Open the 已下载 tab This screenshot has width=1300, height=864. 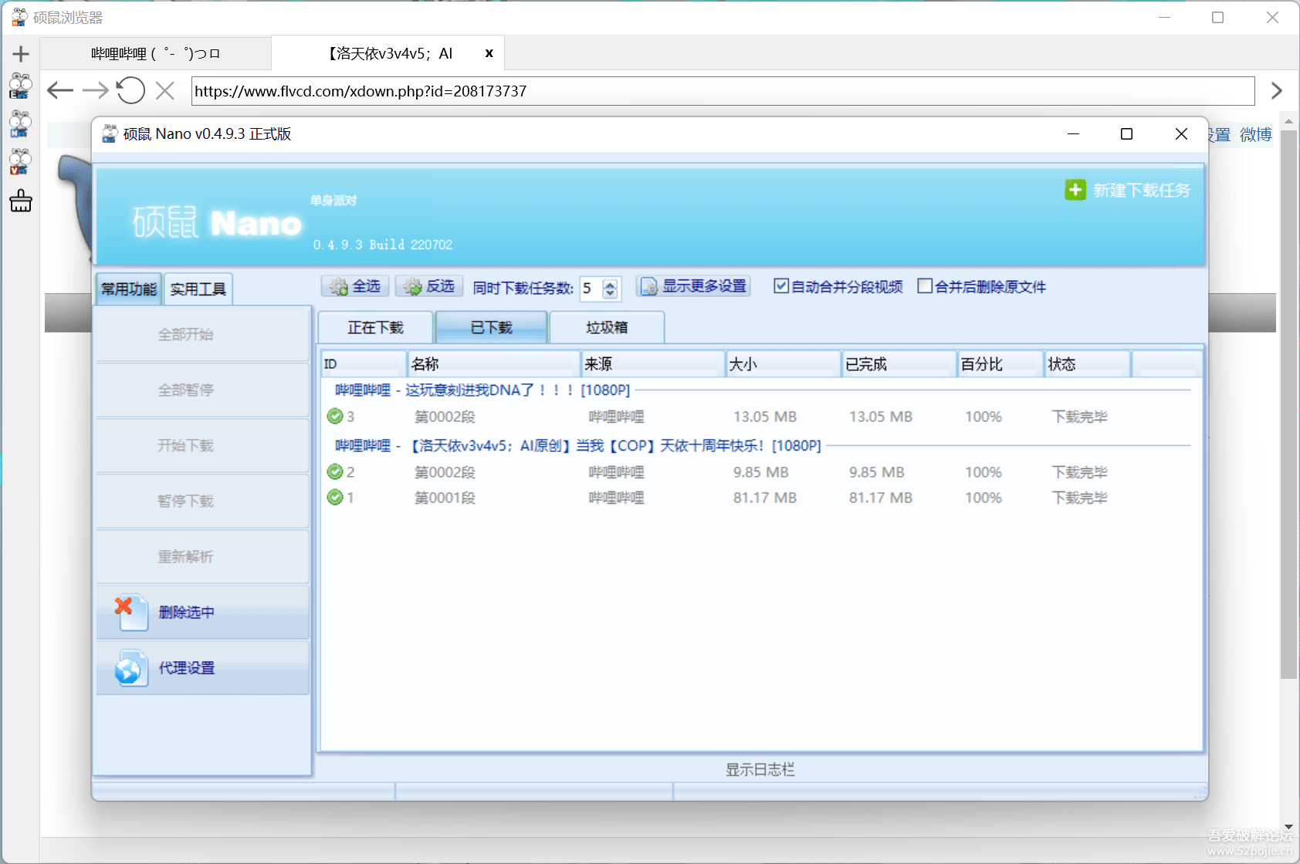(492, 328)
